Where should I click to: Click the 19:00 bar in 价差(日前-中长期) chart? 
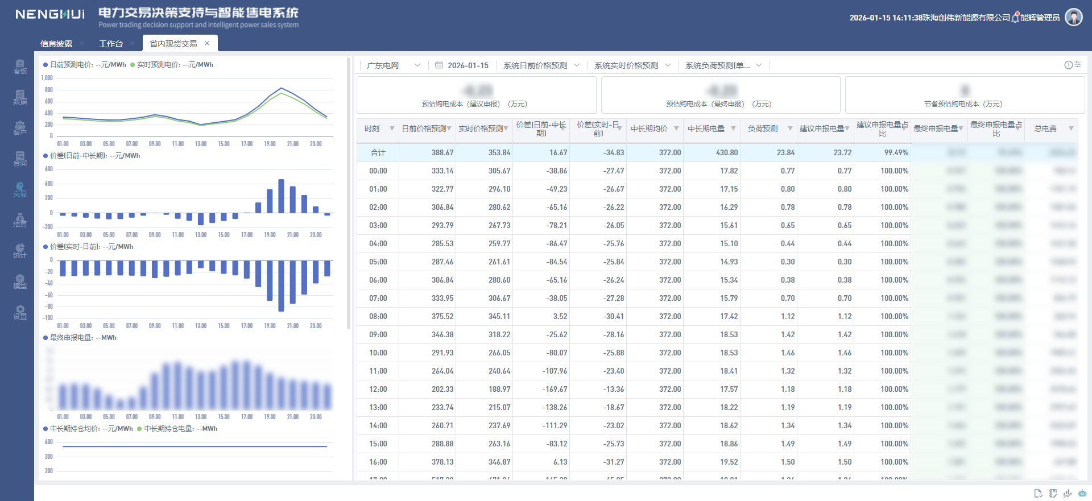point(270,201)
